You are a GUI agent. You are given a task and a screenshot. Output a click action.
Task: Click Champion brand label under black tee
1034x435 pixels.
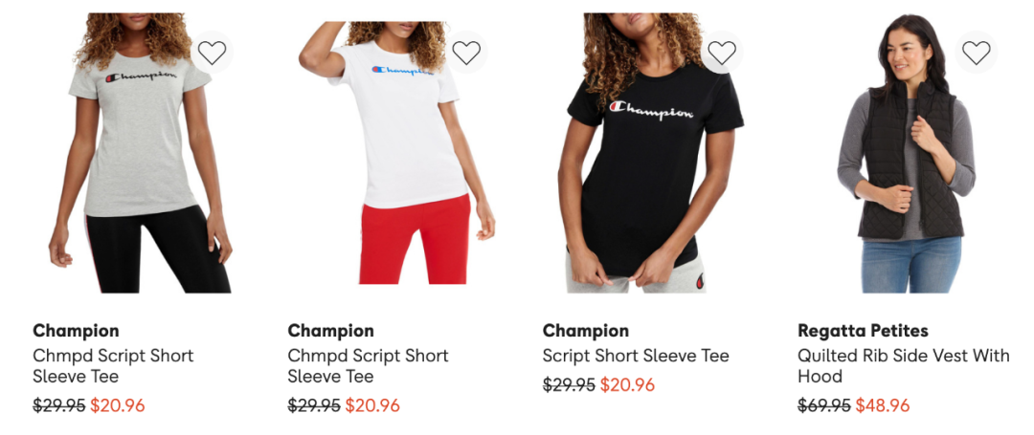point(586,331)
